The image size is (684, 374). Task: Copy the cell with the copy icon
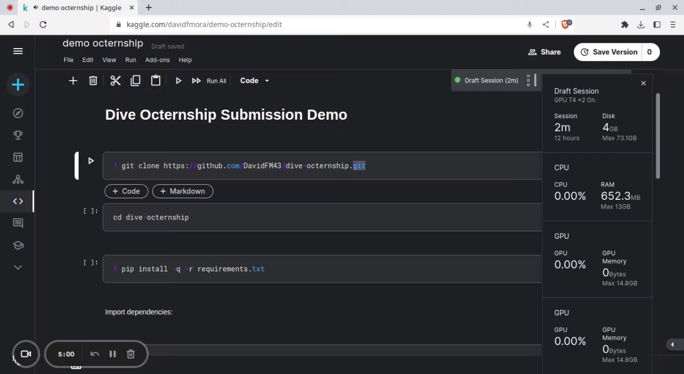[135, 81]
